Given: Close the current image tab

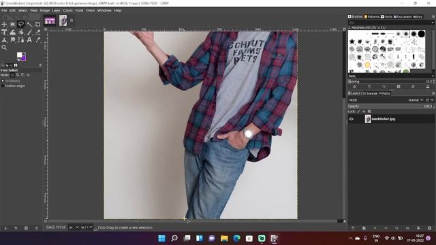Looking at the screenshot, I should coord(72,20).
